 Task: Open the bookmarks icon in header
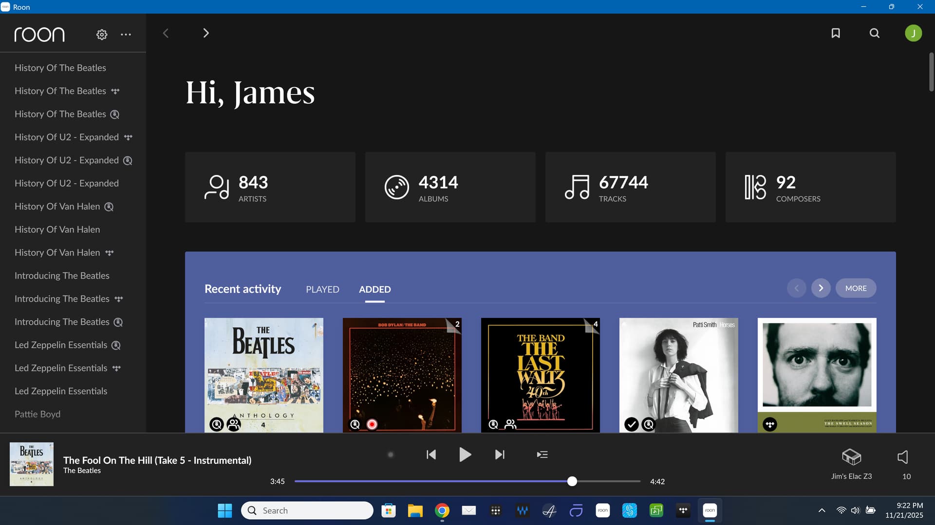point(836,33)
